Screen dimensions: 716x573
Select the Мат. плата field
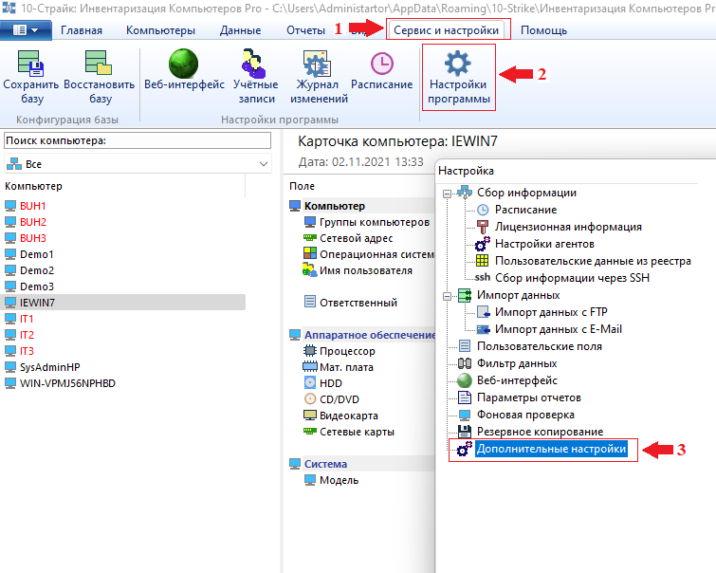[346, 367]
